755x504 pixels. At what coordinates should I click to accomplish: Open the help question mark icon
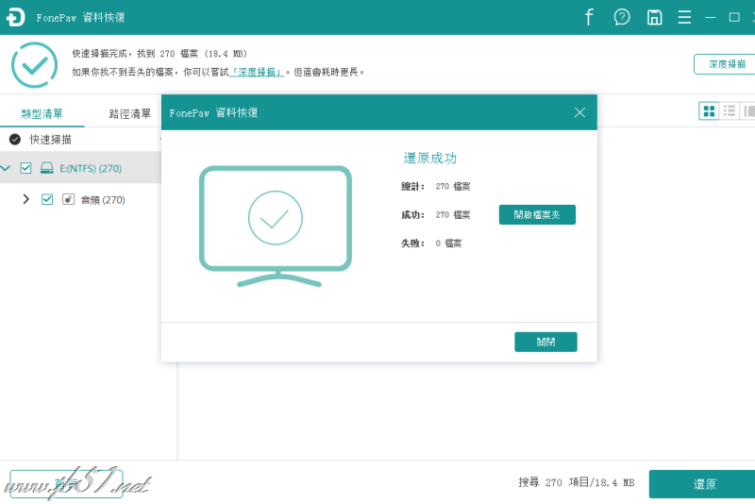click(x=622, y=17)
